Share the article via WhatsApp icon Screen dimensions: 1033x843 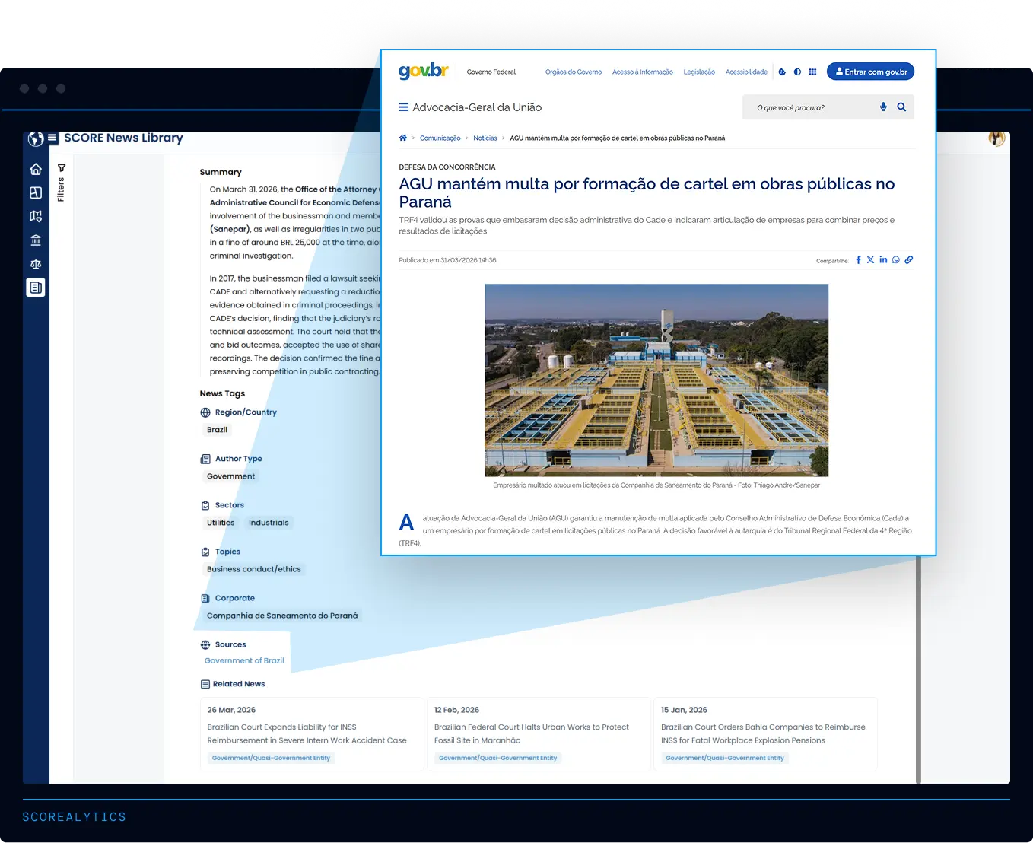(x=896, y=260)
